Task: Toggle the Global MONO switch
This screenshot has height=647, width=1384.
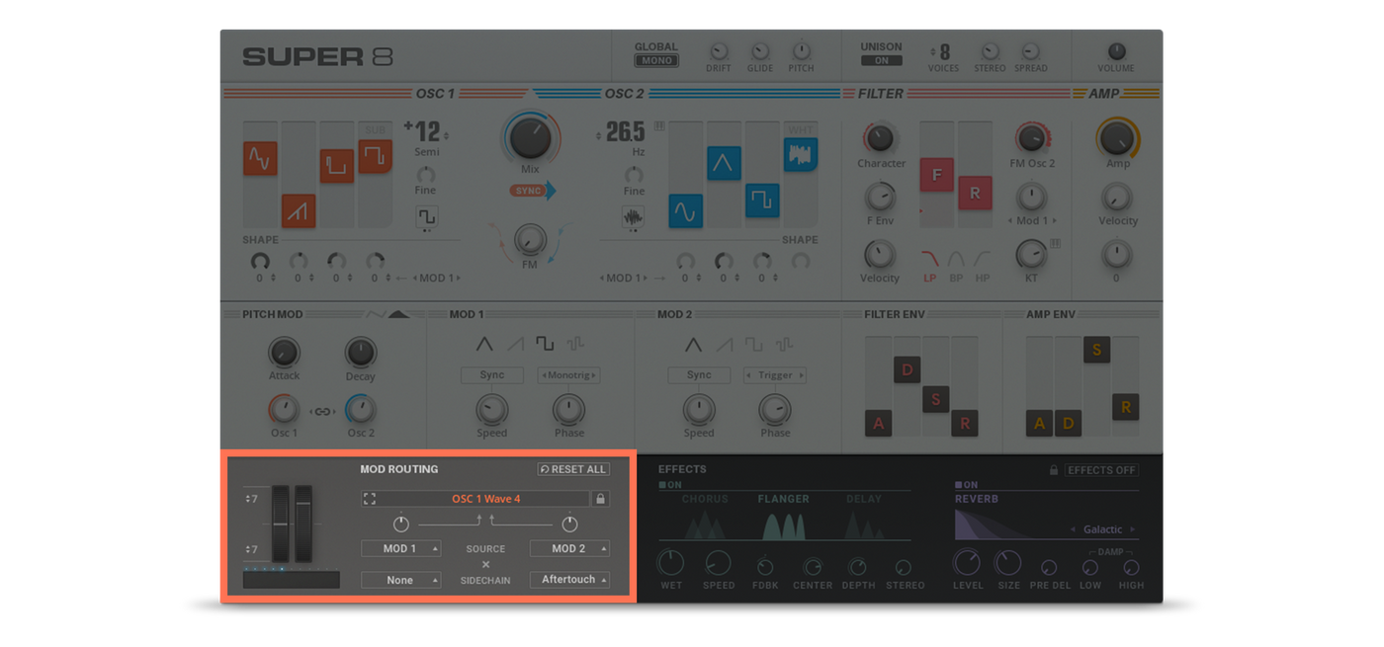Action: tap(656, 60)
